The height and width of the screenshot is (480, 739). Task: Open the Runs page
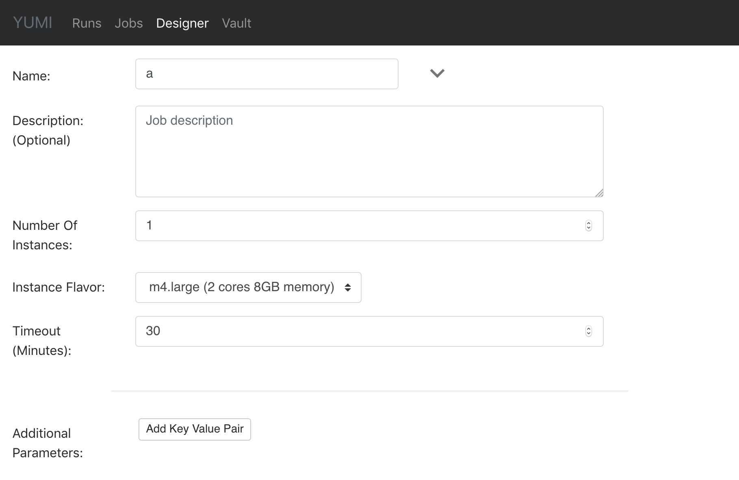tap(87, 23)
